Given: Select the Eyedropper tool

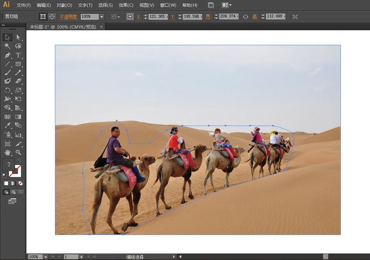Looking at the screenshot, I should pos(7,125).
